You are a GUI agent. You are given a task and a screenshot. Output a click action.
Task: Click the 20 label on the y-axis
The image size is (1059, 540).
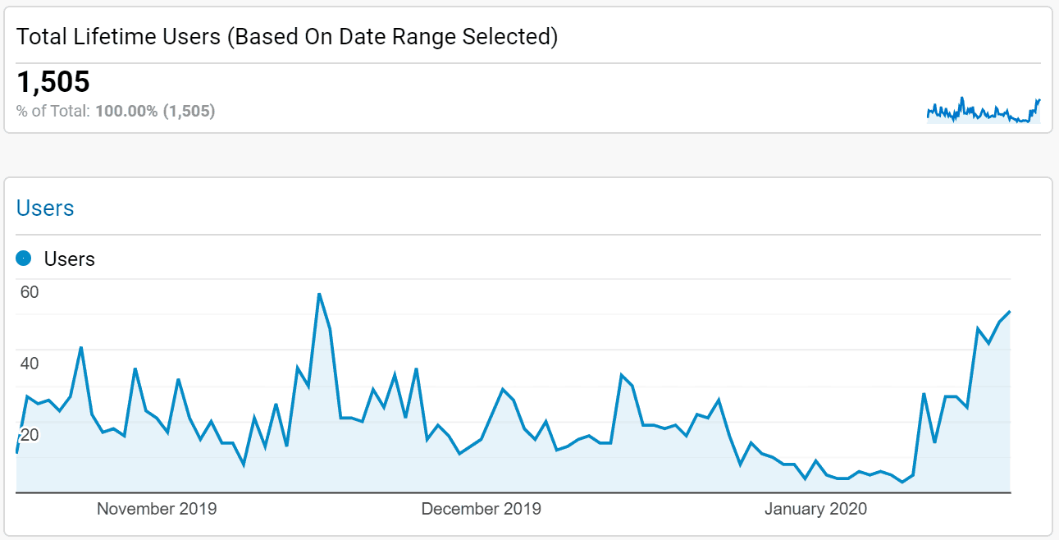tap(30, 435)
